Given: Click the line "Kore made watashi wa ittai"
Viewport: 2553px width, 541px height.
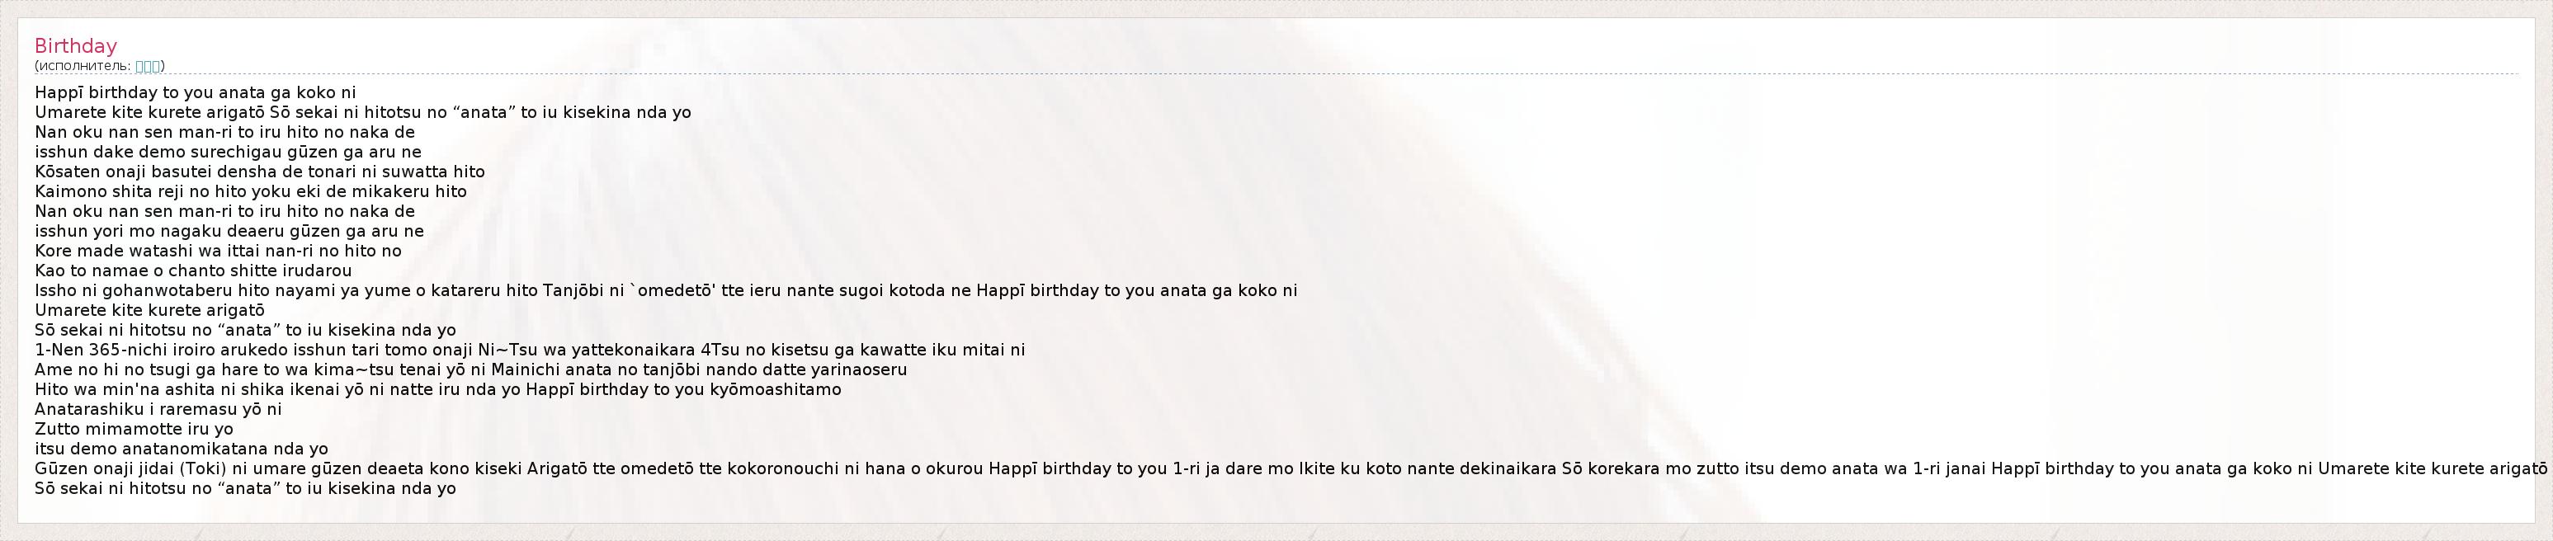Looking at the screenshot, I should (218, 251).
